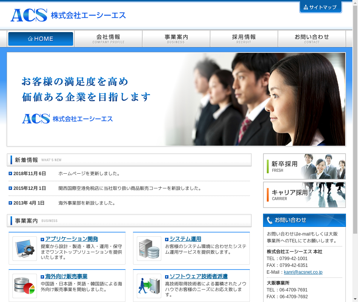
Task: Select the HOME navigation tab
Action: coord(41,39)
